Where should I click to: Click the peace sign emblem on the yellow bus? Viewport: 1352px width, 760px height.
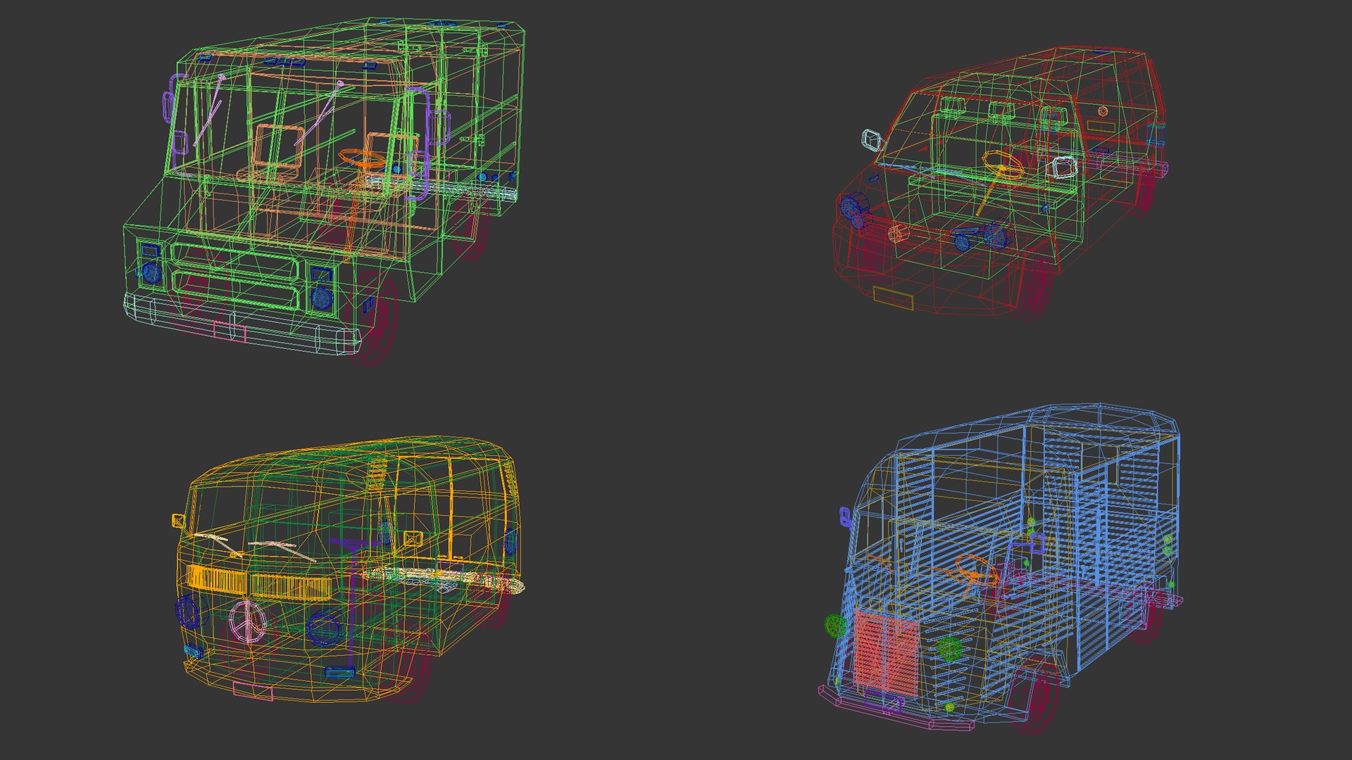(248, 621)
